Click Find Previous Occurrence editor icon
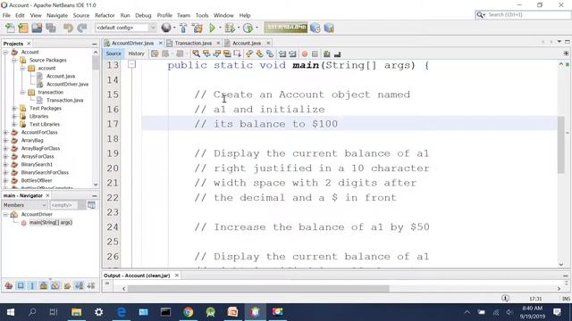Viewport: 572px width, 321px height. pyautogui.click(x=206, y=53)
